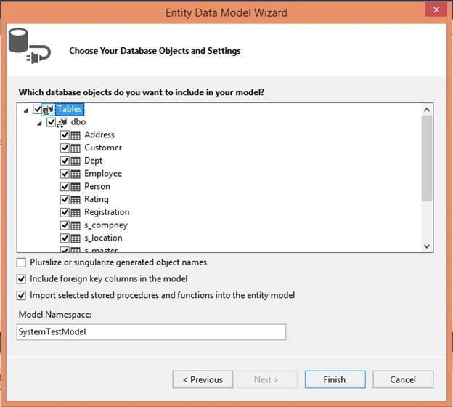The width and height of the screenshot is (453, 407).
Task: Uncheck the Address table checkbox
Action: (65, 135)
